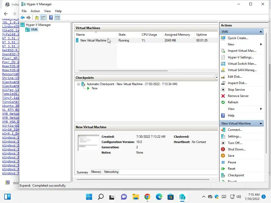Click the red Remove Server icon

point(223,96)
